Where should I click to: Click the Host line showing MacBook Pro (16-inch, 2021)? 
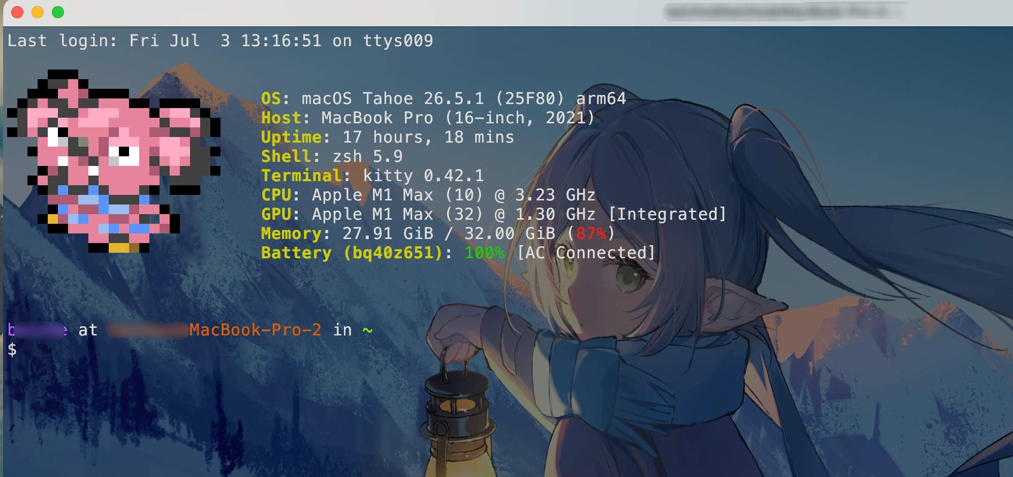(428, 118)
